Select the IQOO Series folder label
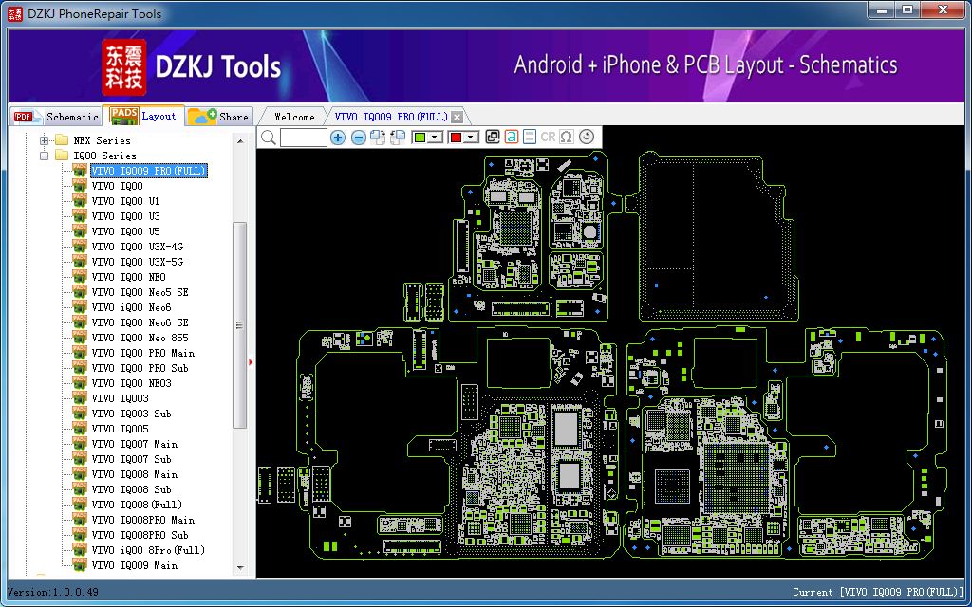The height and width of the screenshot is (607, 972). coord(104,156)
